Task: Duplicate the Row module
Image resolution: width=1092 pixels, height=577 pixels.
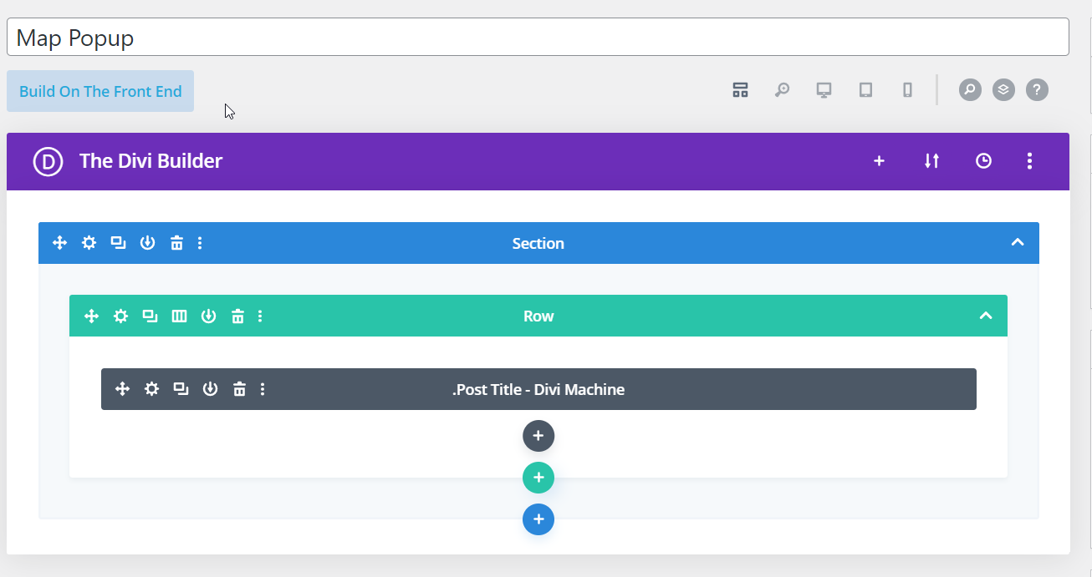Action: (x=150, y=316)
